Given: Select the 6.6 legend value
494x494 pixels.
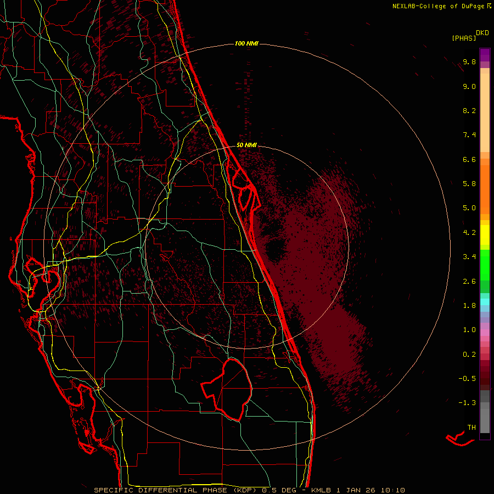Looking at the screenshot, I should (469, 160).
